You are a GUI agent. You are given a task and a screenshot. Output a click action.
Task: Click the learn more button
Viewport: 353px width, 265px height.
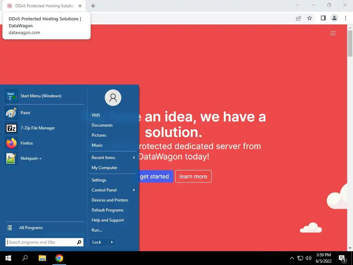click(193, 176)
